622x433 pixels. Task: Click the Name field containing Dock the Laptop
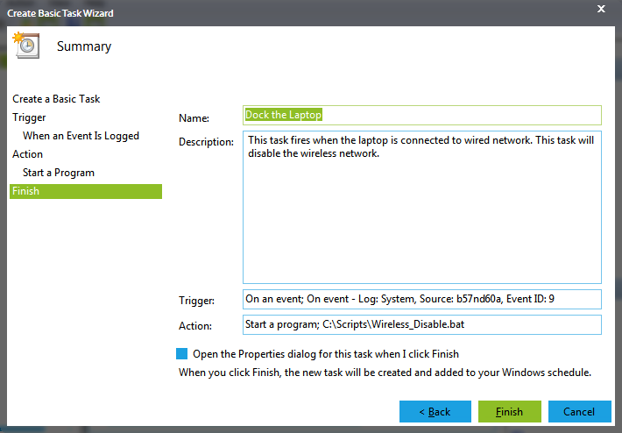click(x=422, y=115)
